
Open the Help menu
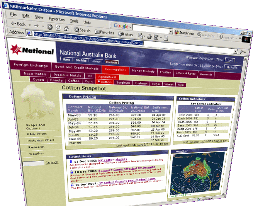click(87, 22)
